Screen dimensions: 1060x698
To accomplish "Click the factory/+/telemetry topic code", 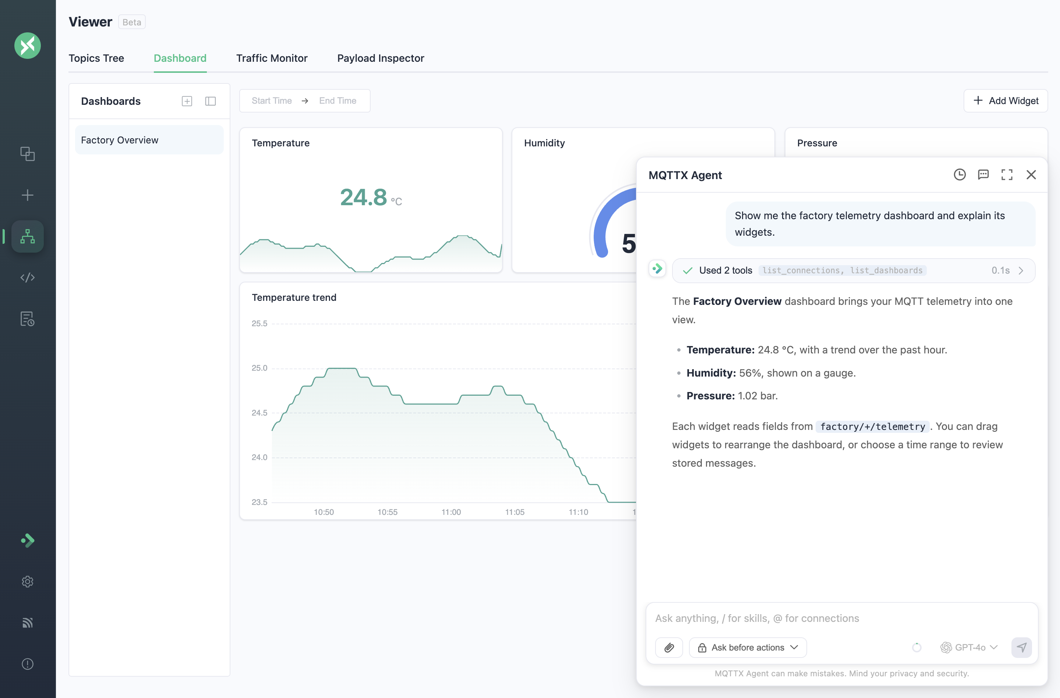I will click(873, 427).
